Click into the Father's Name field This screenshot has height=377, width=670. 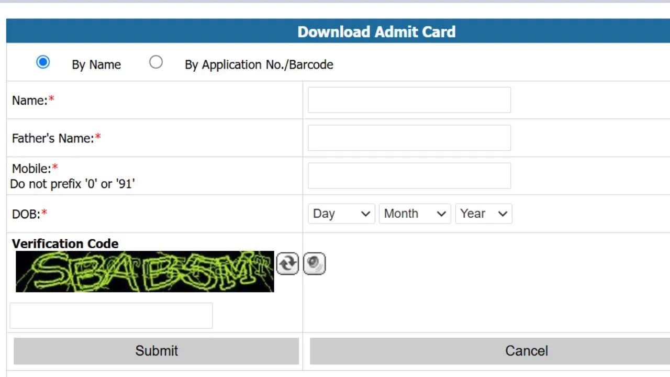tap(409, 138)
